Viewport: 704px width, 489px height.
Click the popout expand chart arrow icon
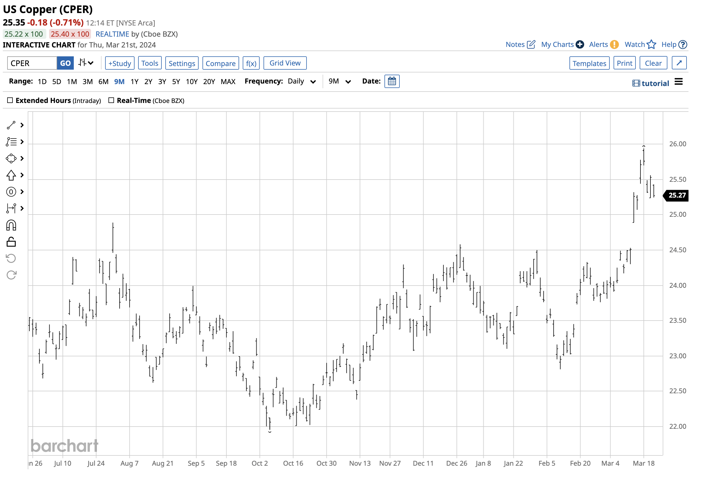678,63
